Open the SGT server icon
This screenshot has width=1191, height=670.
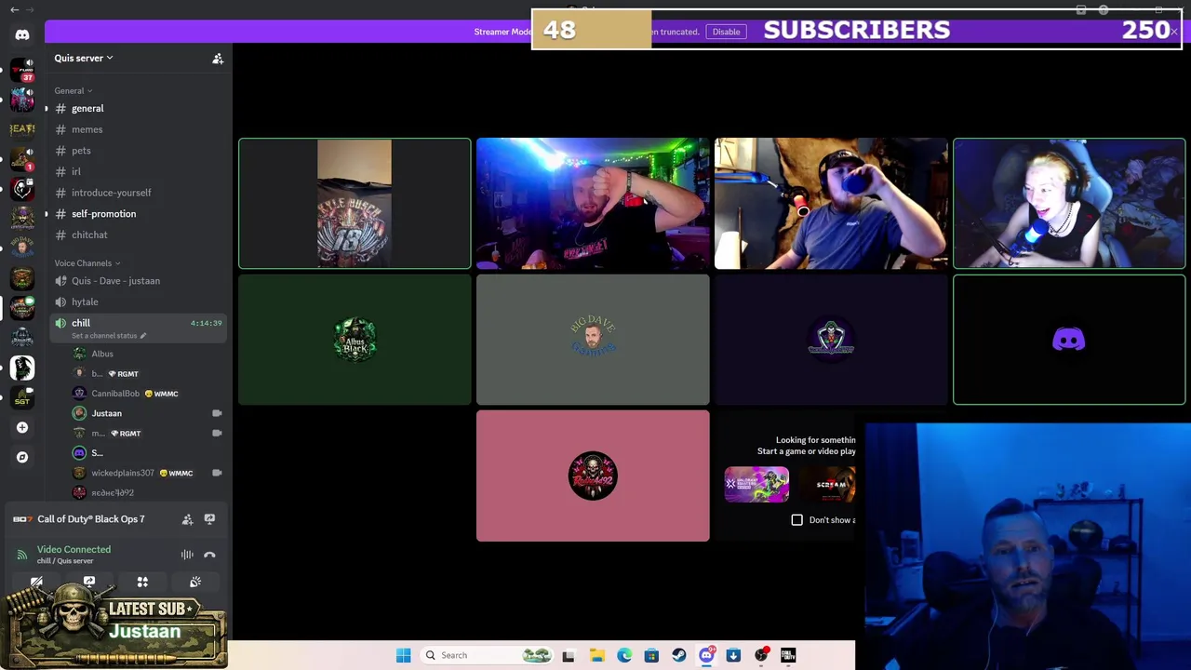22,397
